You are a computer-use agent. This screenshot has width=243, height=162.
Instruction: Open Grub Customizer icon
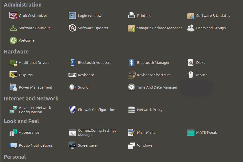pos(13,16)
